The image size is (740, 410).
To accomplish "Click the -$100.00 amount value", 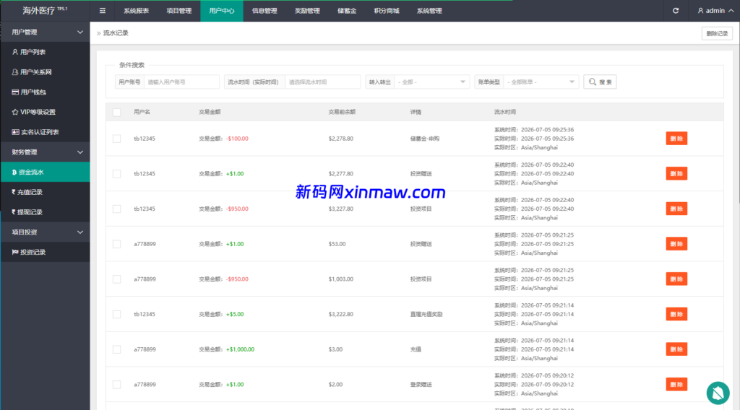I will pos(237,139).
